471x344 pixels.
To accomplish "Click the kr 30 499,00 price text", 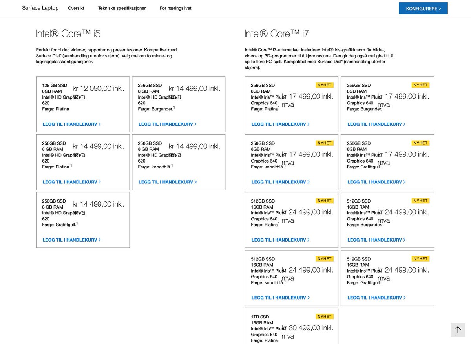I will [x=307, y=331].
